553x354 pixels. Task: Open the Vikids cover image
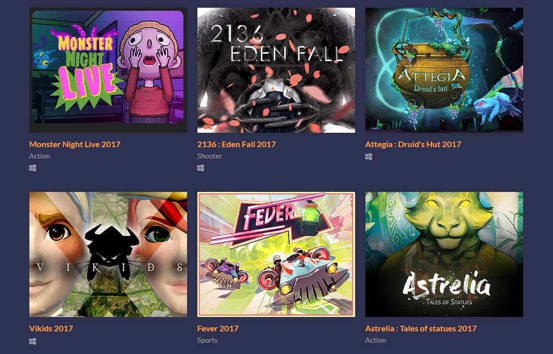pos(108,254)
